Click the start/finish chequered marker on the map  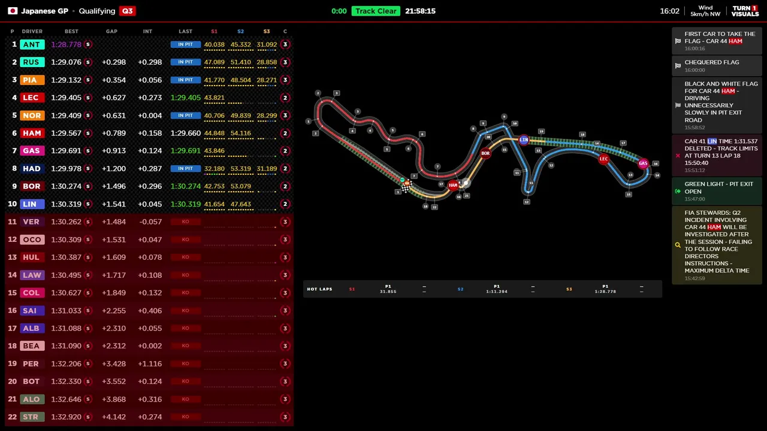point(406,188)
